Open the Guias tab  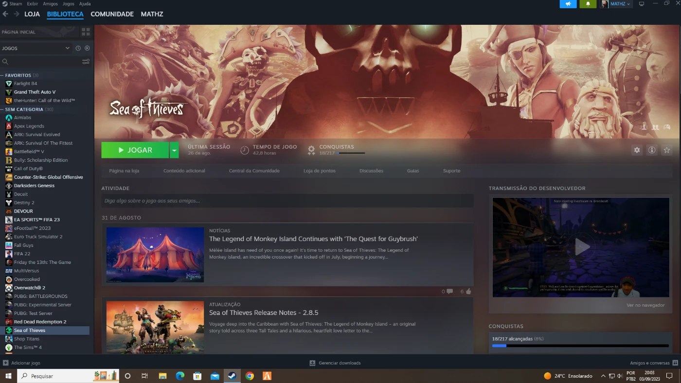pos(413,171)
